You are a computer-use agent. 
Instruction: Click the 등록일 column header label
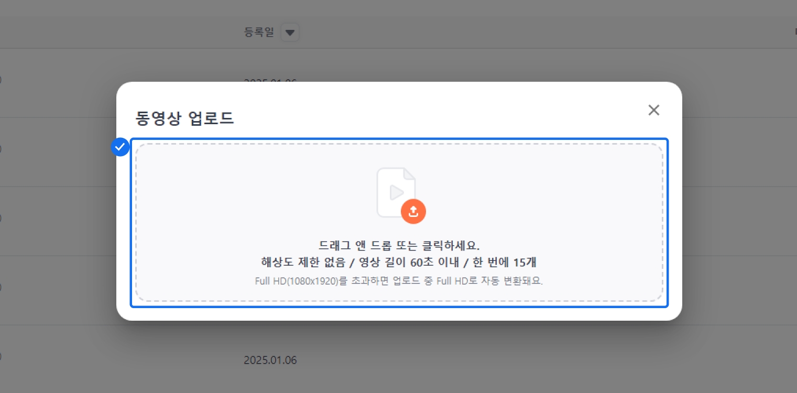click(x=259, y=32)
